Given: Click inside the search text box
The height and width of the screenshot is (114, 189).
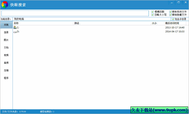Looking at the screenshot, I should [75, 13].
